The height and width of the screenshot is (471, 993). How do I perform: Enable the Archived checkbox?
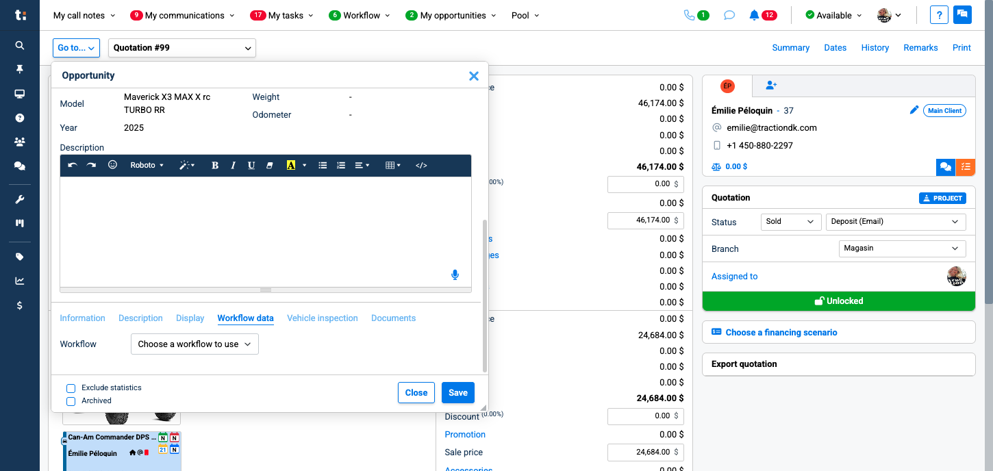point(71,401)
